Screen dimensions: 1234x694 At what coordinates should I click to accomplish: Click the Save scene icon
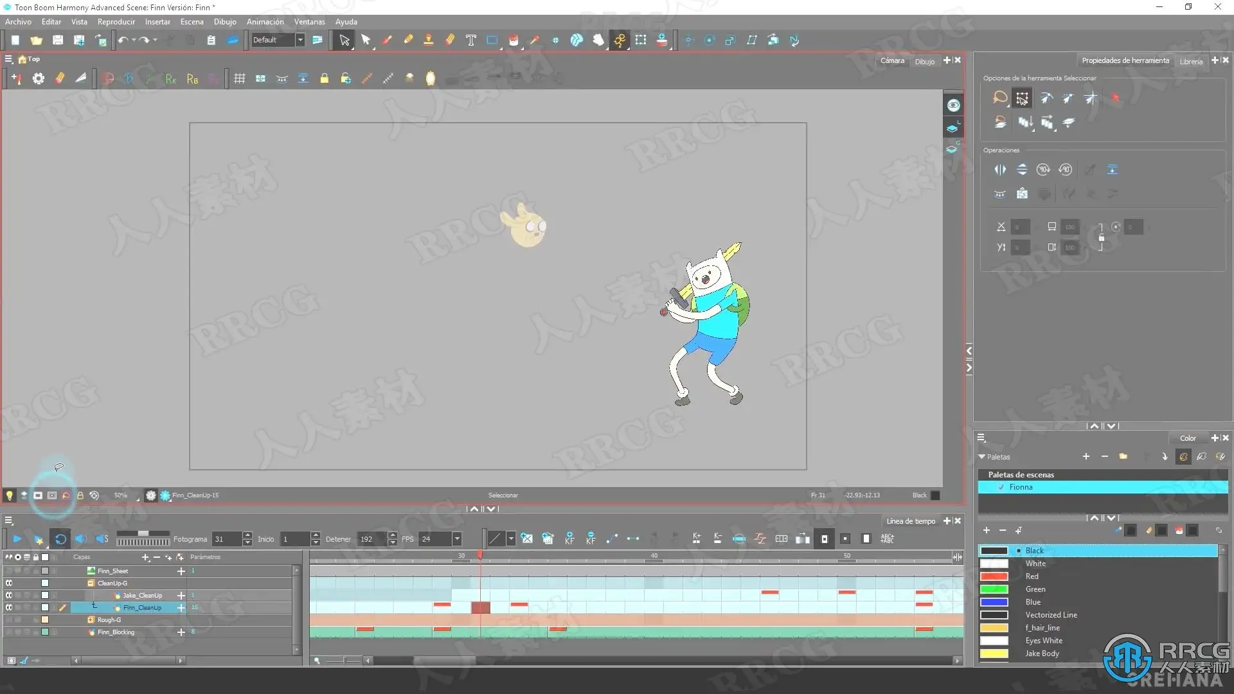tap(58, 40)
